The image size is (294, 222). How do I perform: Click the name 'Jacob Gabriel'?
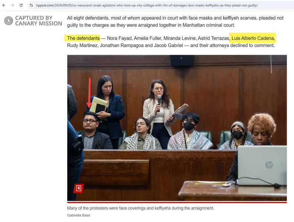coord(168,45)
